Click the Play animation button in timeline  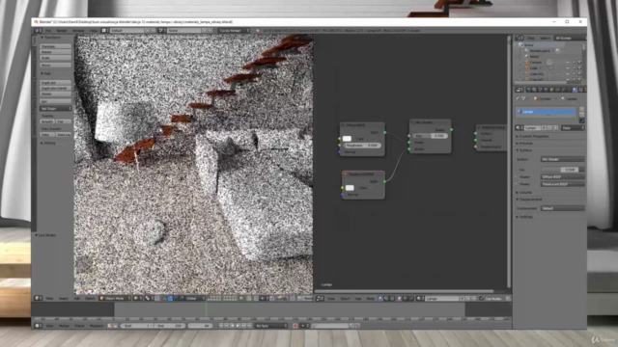coord(238,326)
